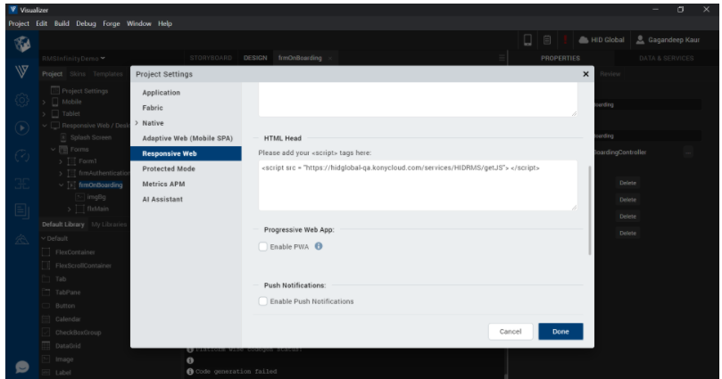
Task: Click the hamburger menu icon beside design tabs
Action: pos(502,58)
